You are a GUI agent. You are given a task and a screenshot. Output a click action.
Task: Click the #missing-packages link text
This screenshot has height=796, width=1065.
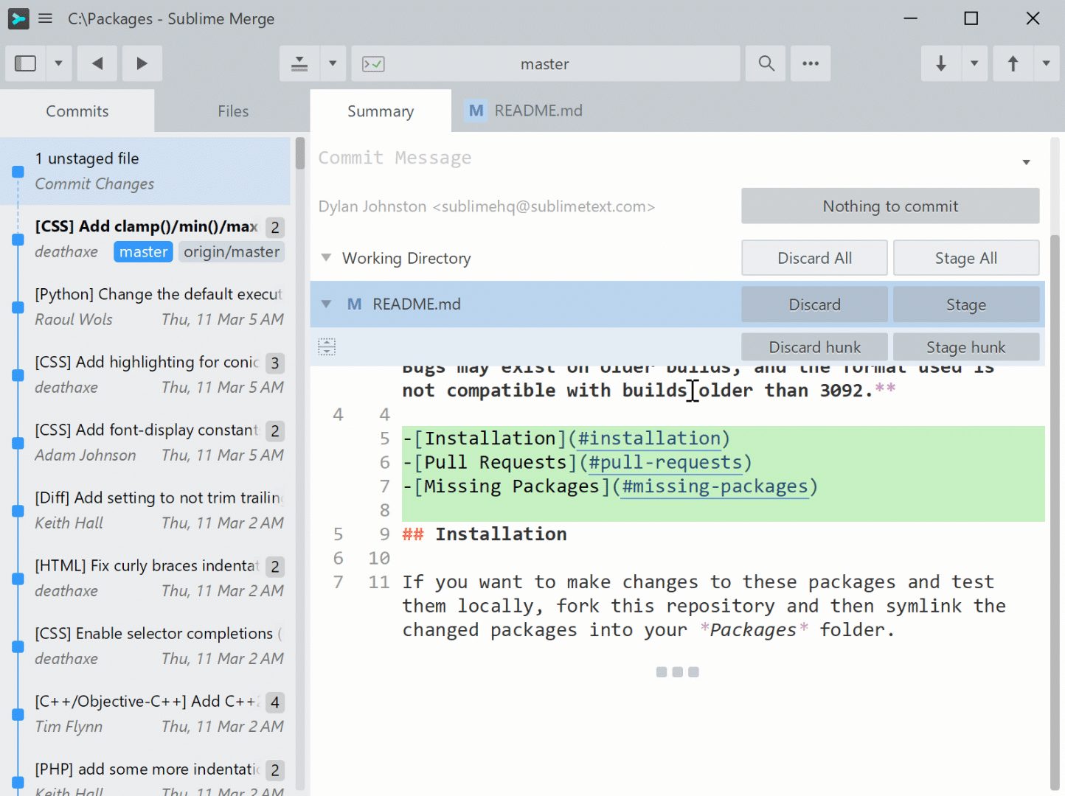715,486
